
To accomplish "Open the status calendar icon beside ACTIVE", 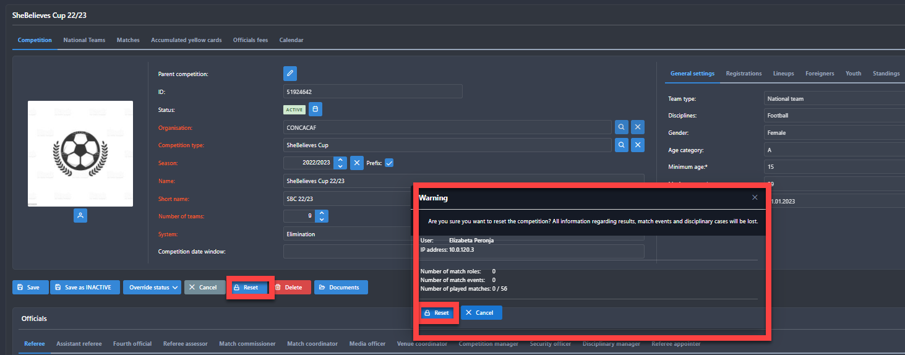I will click(315, 109).
